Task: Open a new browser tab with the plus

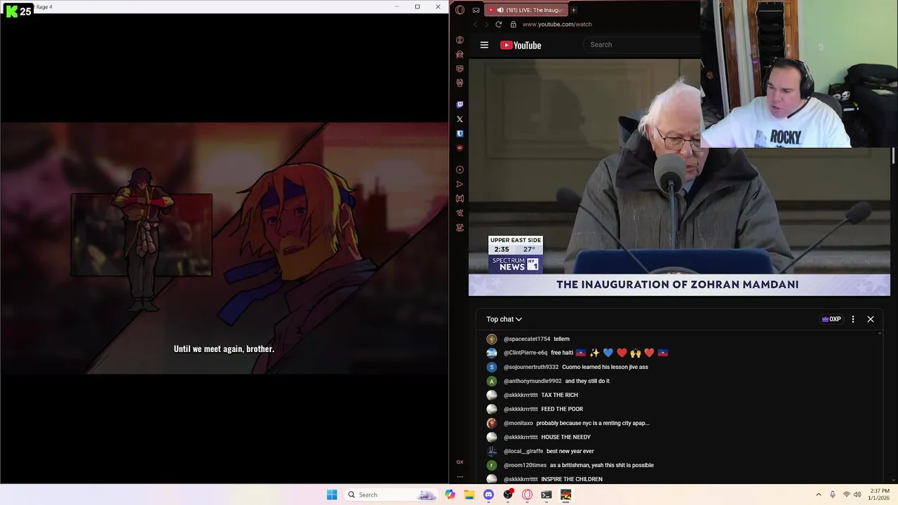Action: 573,10
